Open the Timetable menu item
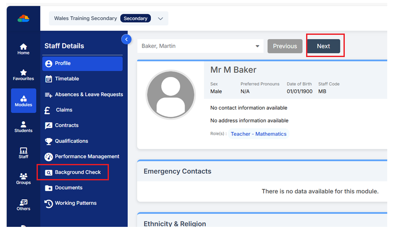The width and height of the screenshot is (407, 234). click(66, 79)
